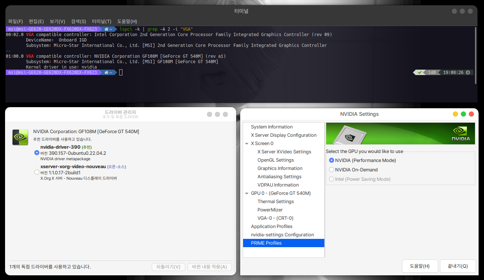Open the 도움말(H) terminal menu

[127, 21]
